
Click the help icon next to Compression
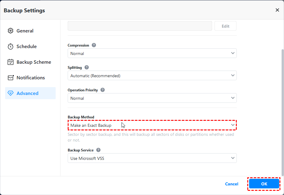(94, 45)
